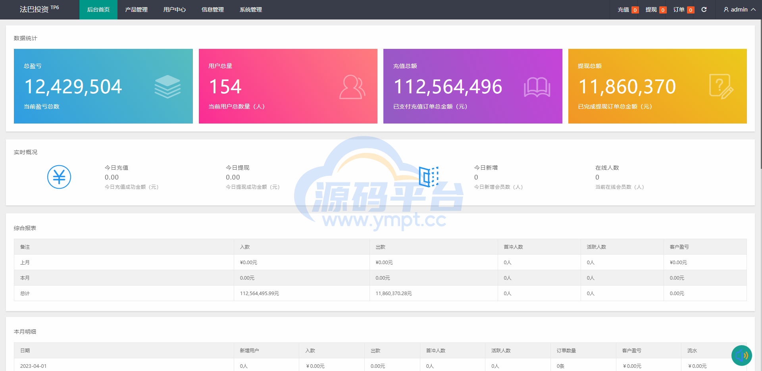
Task: Click the 154 user count value
Action: point(225,87)
